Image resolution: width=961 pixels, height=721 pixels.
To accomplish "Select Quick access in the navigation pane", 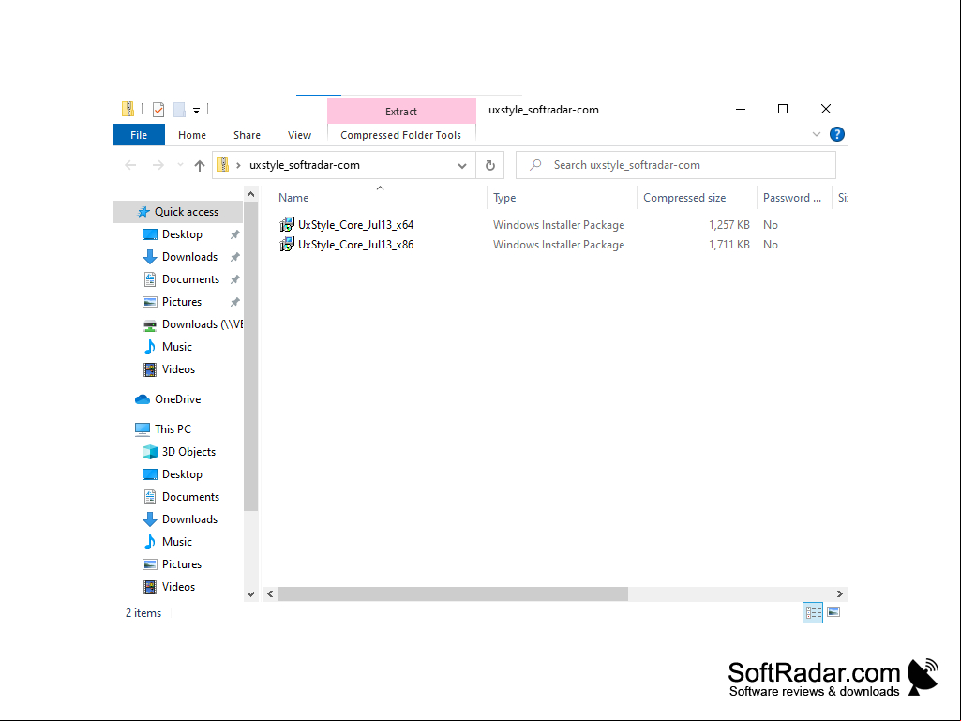I will (178, 212).
